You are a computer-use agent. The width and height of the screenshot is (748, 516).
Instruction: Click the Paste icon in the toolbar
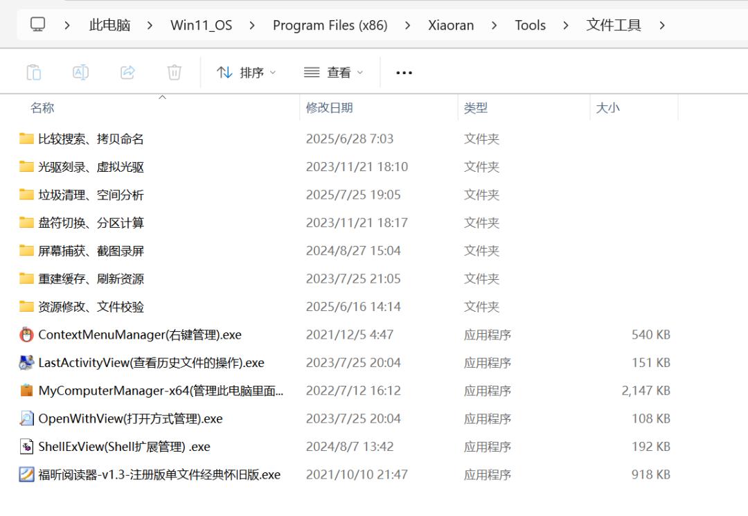33,71
